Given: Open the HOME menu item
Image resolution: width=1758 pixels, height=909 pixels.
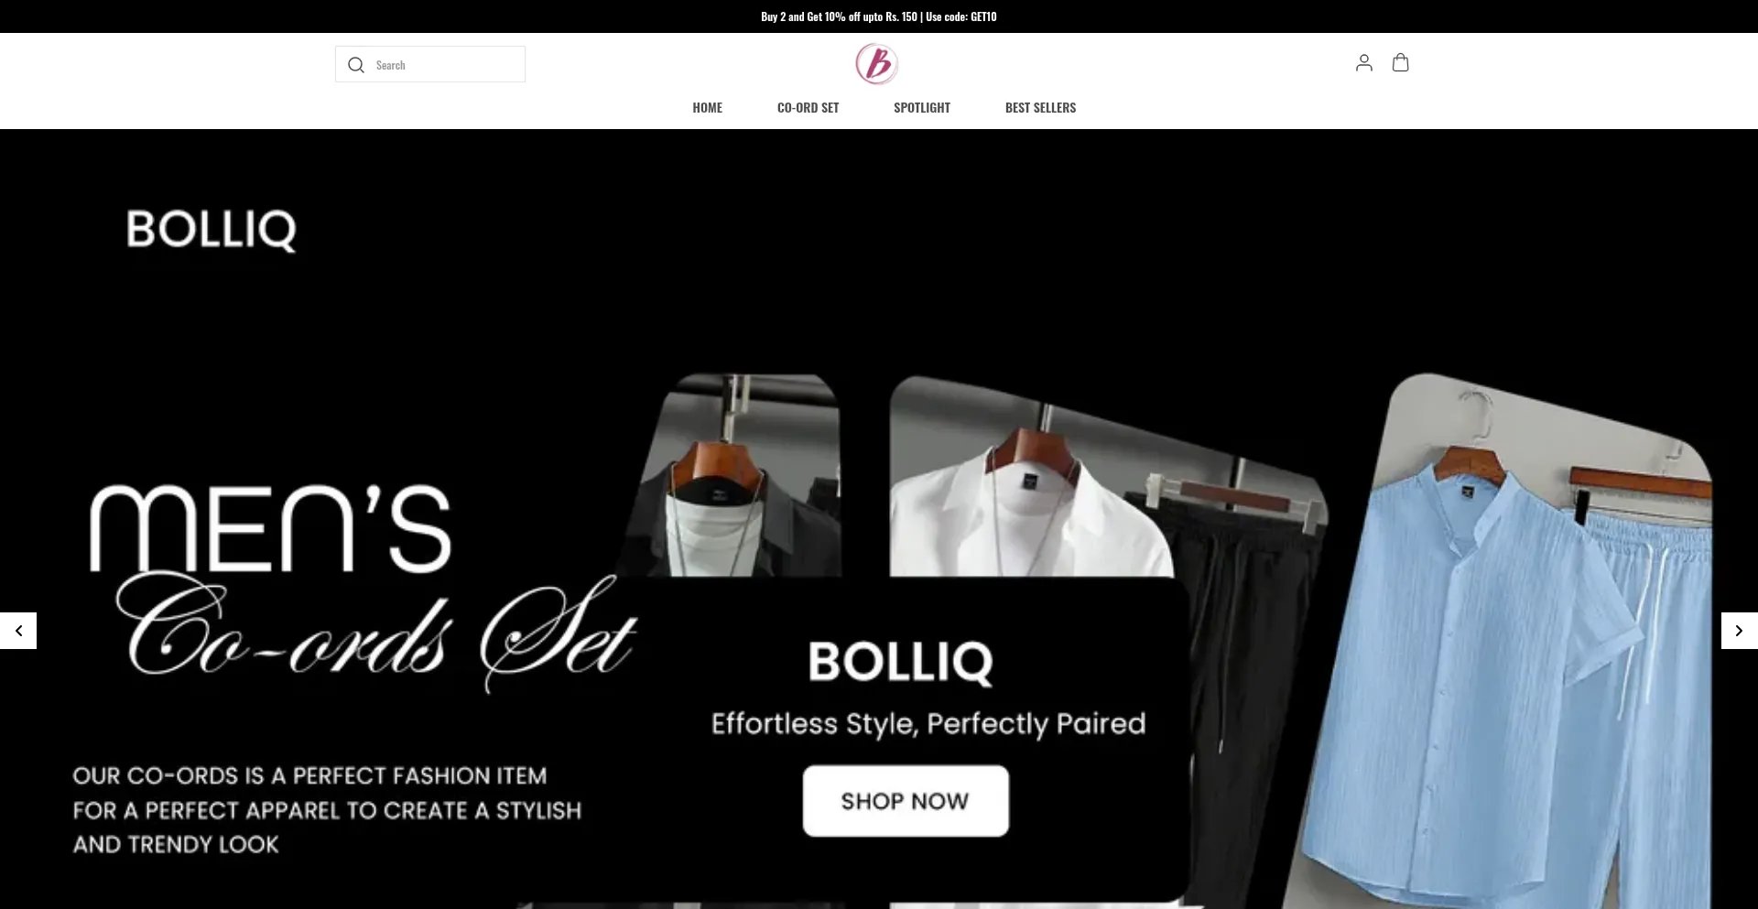Looking at the screenshot, I should [x=707, y=108].
